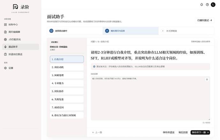The height and width of the screenshot is (140, 220).
Task: Click 保存并退出
Action: coord(169,132)
